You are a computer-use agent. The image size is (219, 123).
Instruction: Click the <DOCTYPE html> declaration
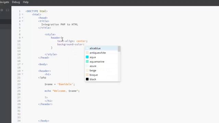(37, 11)
